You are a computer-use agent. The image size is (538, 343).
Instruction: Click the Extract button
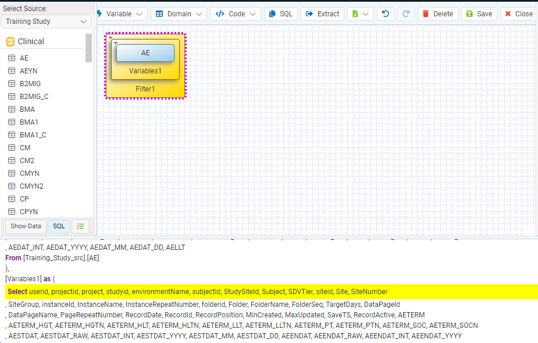point(323,14)
